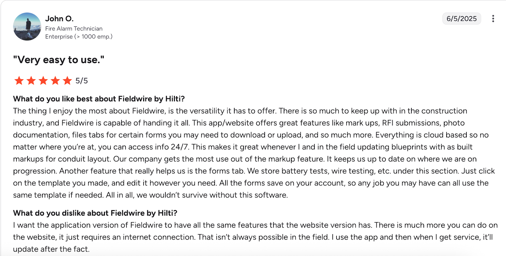The height and width of the screenshot is (256, 506).
Task: Click the fourth rating star
Action: 56,81
